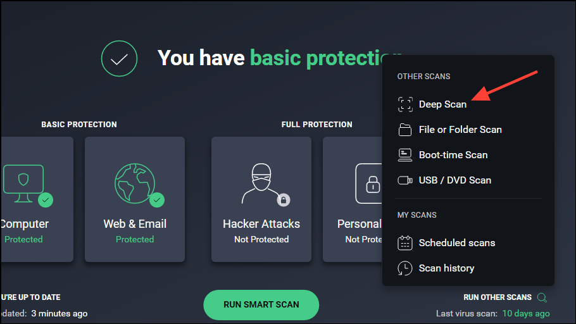
Task: Open the Computer protection tile
Action: 35,199
